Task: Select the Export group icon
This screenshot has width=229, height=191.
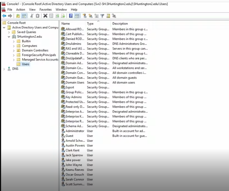Action: tap(63, 87)
